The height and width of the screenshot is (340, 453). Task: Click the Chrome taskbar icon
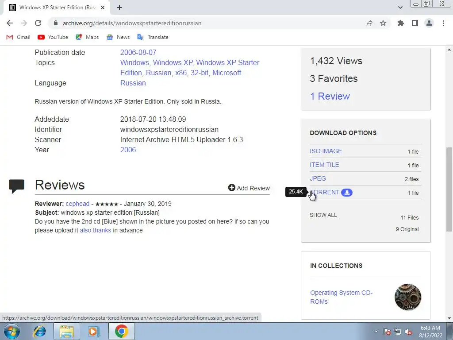point(121,331)
